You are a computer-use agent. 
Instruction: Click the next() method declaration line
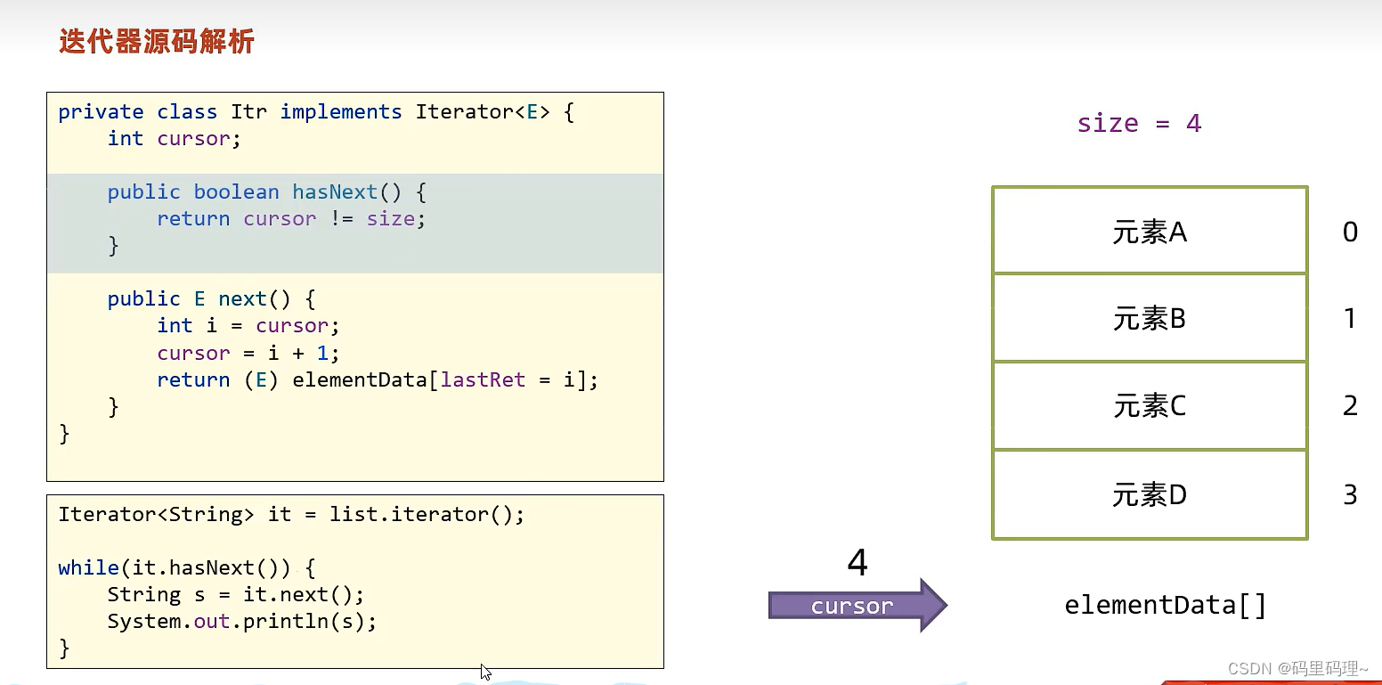coord(209,298)
